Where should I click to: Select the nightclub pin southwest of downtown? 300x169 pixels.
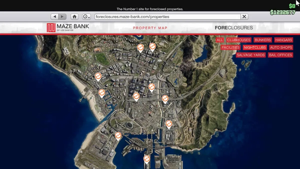click(x=136, y=96)
